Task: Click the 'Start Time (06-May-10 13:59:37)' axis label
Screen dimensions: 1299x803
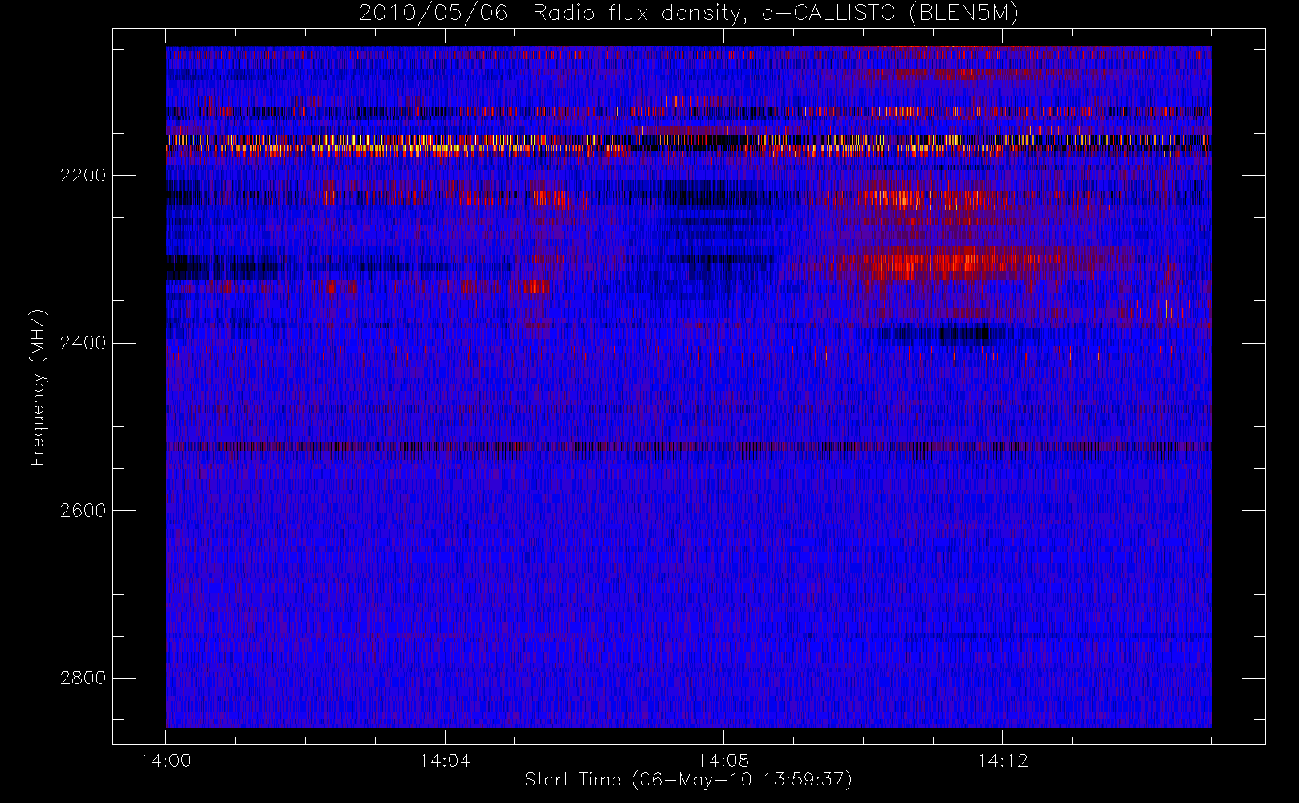Action: (x=688, y=780)
